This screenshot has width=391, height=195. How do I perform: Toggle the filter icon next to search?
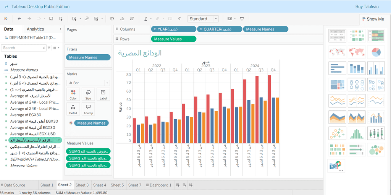click(x=49, y=48)
